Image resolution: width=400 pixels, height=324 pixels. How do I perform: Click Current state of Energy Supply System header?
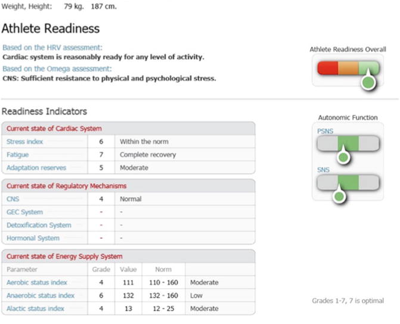coord(66,256)
